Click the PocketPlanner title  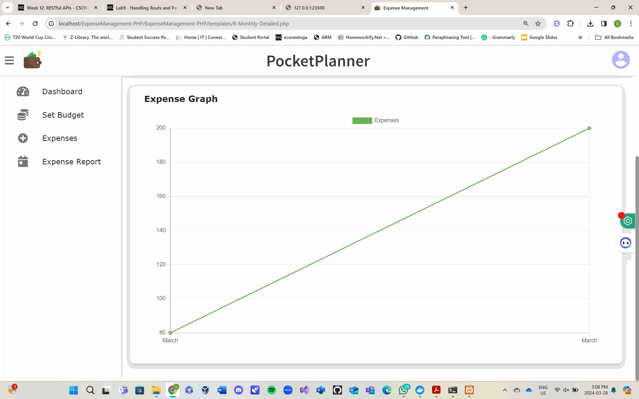[318, 61]
